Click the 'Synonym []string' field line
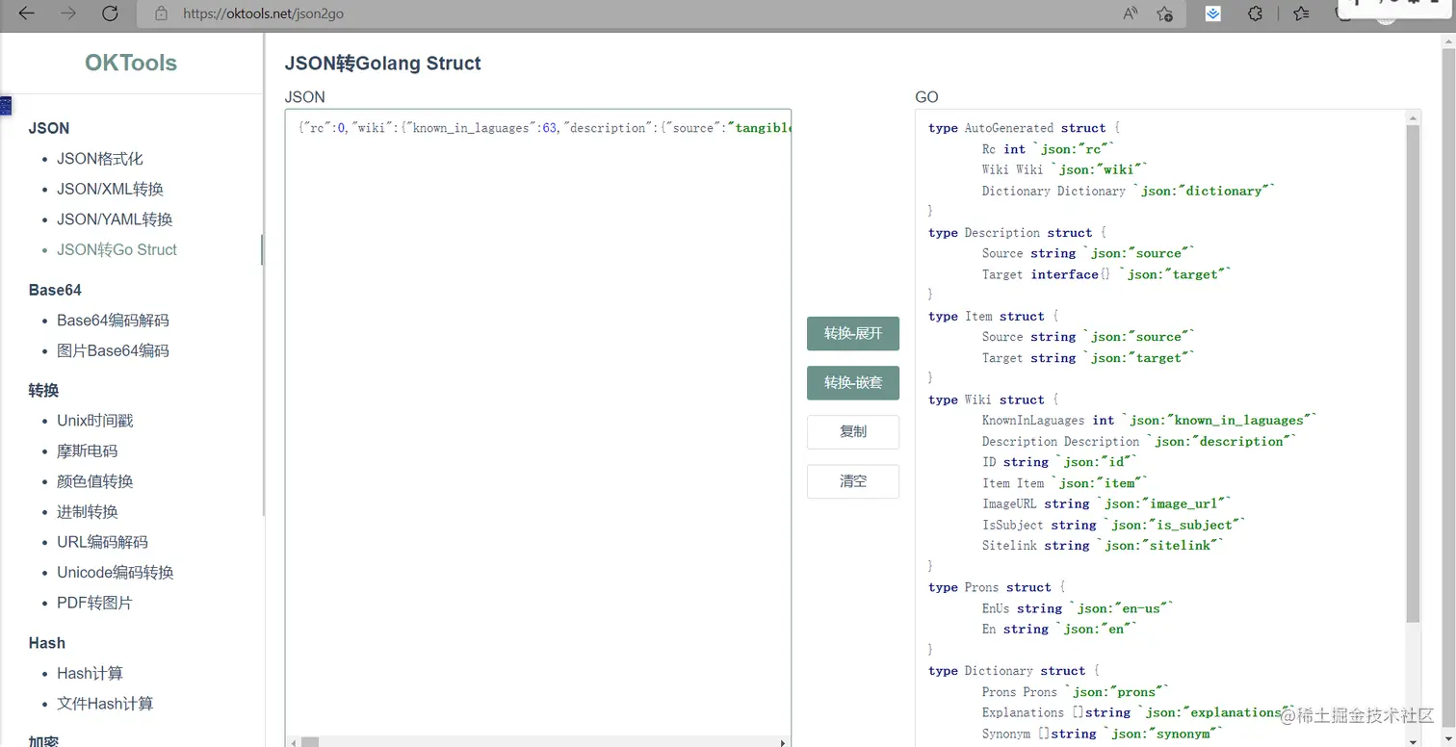Viewport: 1456px width, 747px height. pyautogui.click(x=1104, y=734)
